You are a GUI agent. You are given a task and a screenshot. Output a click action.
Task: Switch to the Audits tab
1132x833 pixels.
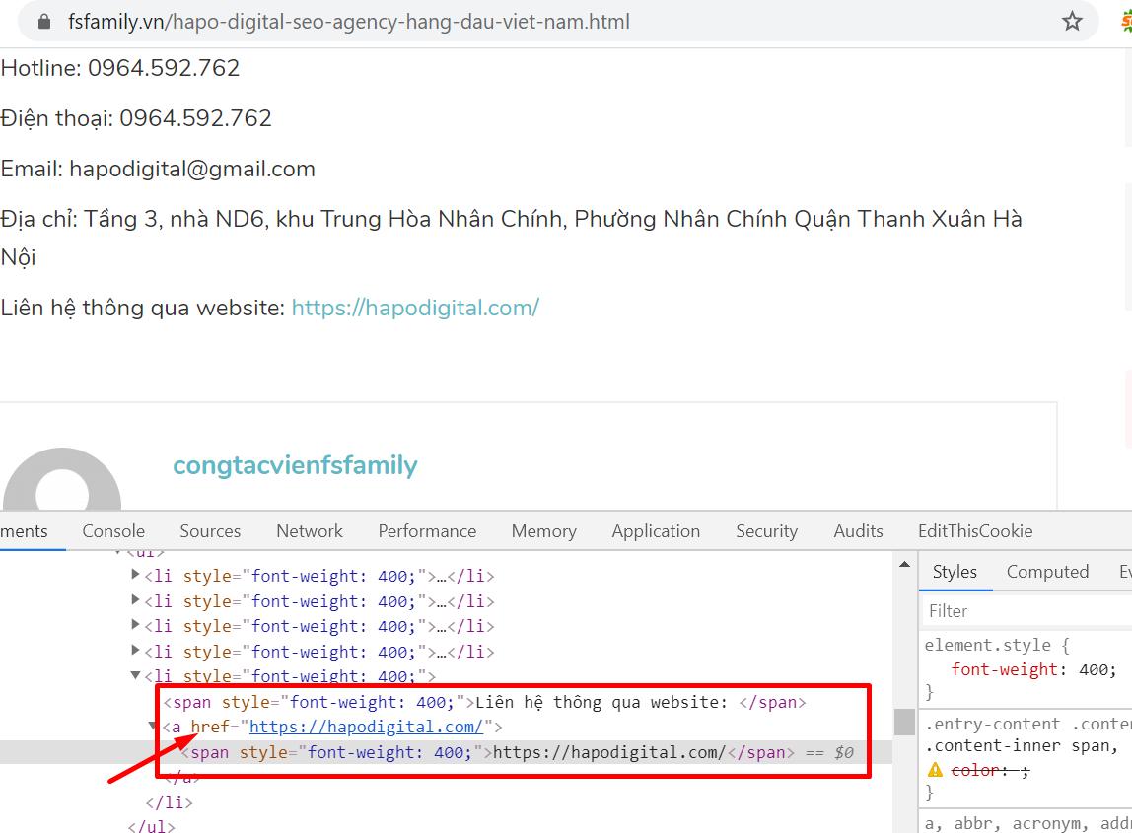coord(859,531)
